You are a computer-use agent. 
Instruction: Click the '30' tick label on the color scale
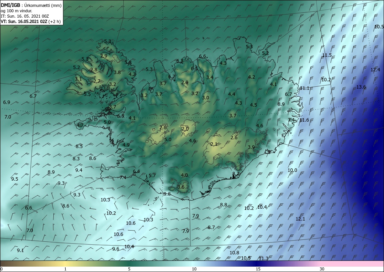click(322, 269)
